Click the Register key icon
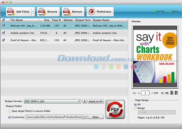 170,11
